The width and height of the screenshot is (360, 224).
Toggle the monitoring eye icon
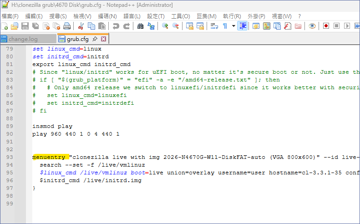pos(312,26)
